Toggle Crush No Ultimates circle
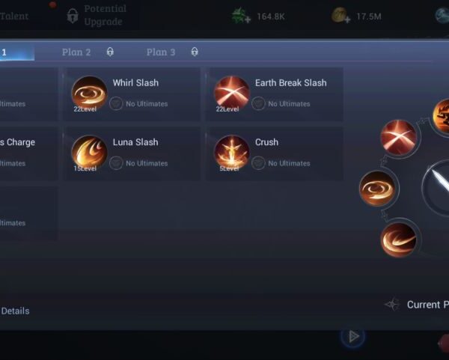449x360 pixels. [x=258, y=163]
